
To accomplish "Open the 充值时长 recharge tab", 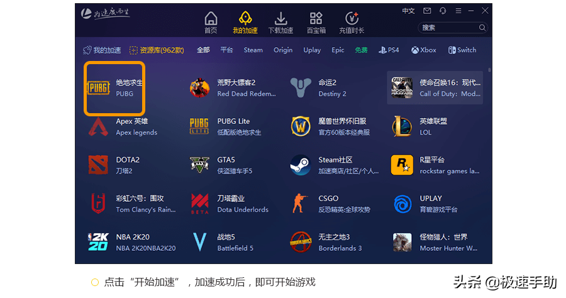I will [x=352, y=23].
